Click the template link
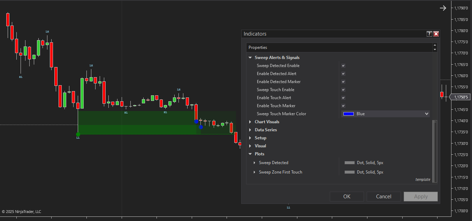Viewport: 472px width, 221px height. coord(422,179)
